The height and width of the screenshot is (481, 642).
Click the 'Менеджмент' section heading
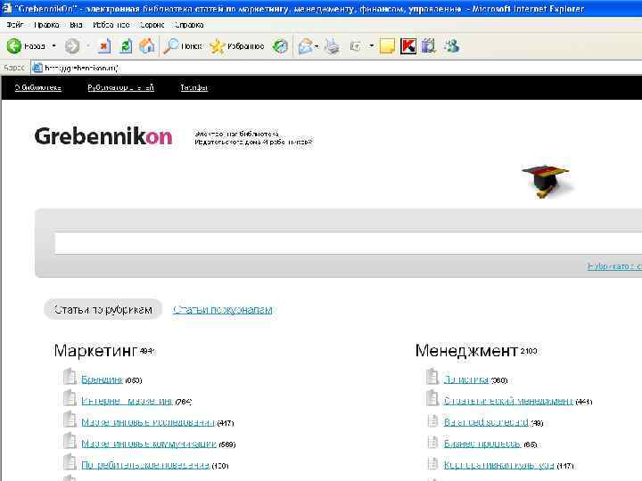pyautogui.click(x=466, y=351)
